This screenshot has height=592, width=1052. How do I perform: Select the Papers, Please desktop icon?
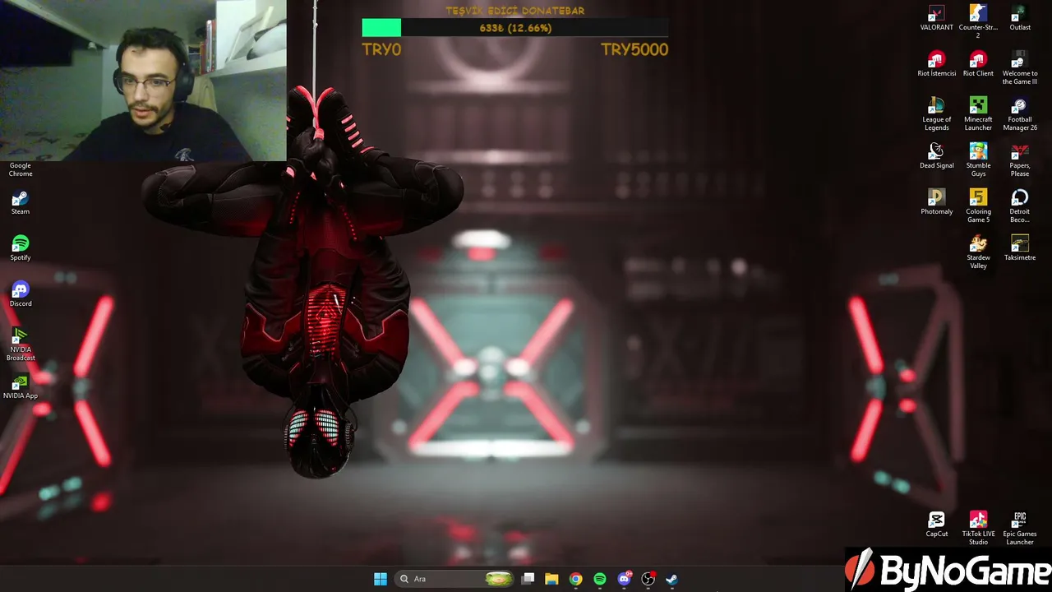1020,160
